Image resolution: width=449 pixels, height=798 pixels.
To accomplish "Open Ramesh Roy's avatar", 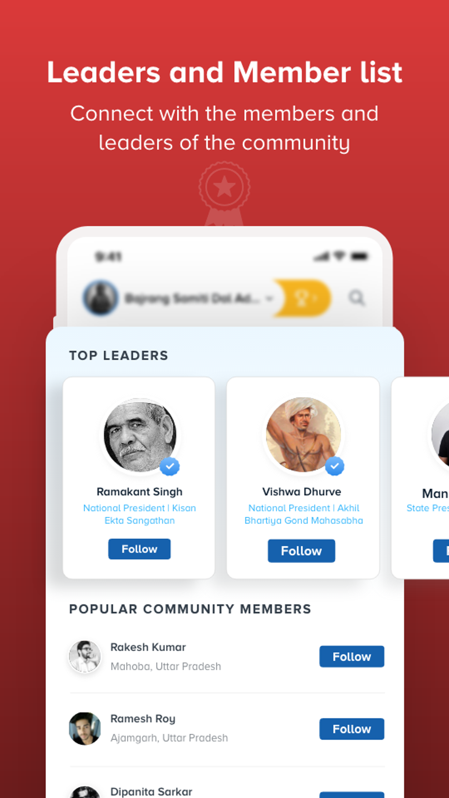I will (85, 728).
